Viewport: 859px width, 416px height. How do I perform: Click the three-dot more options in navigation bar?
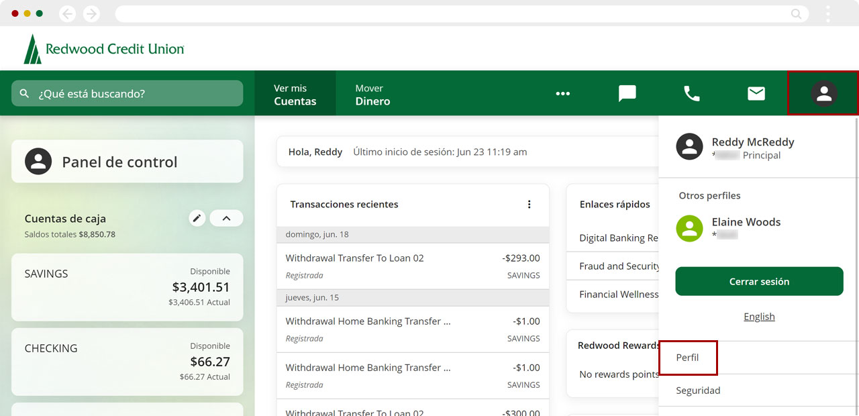coord(562,93)
